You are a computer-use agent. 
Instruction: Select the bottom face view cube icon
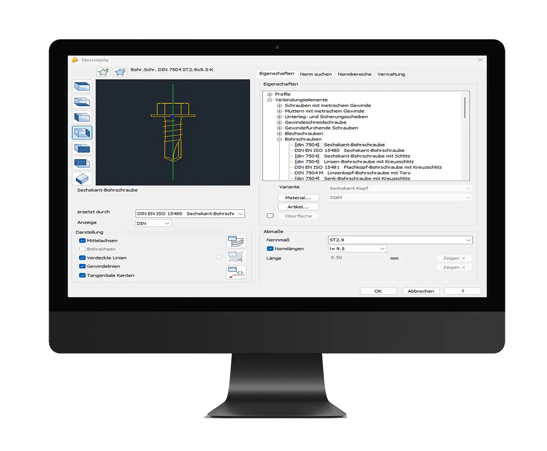point(82,102)
